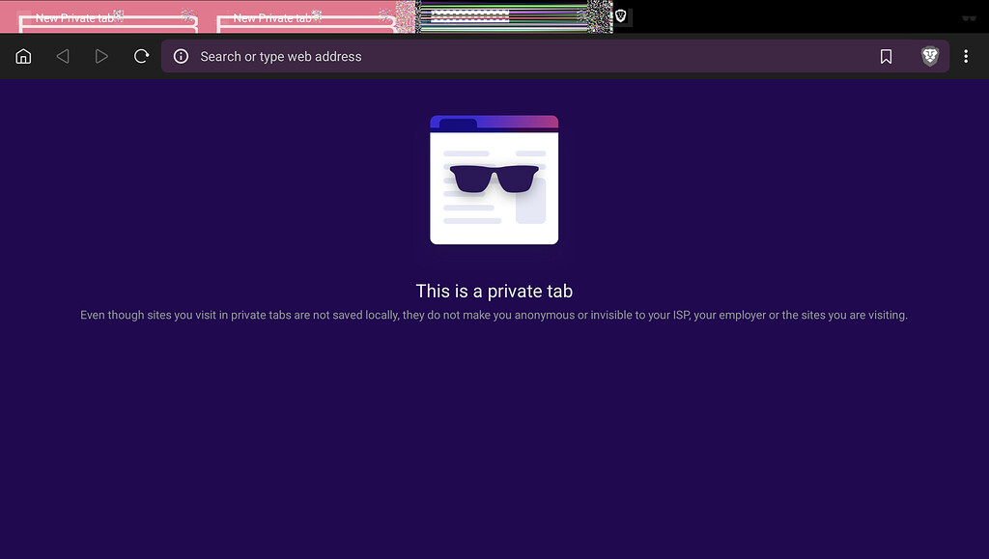This screenshot has width=989, height=559.
Task: Open the three-dot overflow menu
Action: coord(966,56)
